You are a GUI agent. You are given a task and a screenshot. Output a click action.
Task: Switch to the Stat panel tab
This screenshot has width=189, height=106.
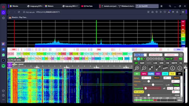tap(172, 74)
